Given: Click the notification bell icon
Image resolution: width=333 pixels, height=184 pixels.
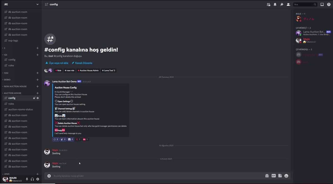Looking at the screenshot, I should (275, 4).
